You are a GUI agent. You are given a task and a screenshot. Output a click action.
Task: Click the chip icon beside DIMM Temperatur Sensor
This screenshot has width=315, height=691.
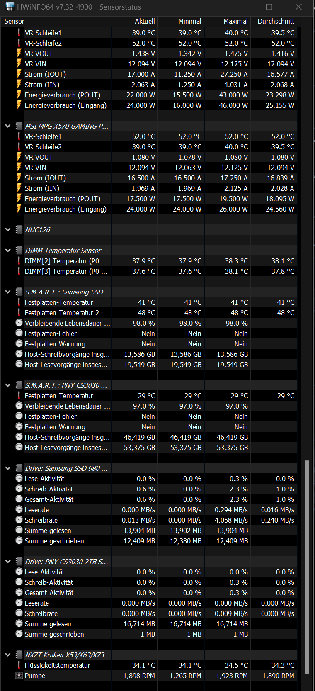coord(19,250)
